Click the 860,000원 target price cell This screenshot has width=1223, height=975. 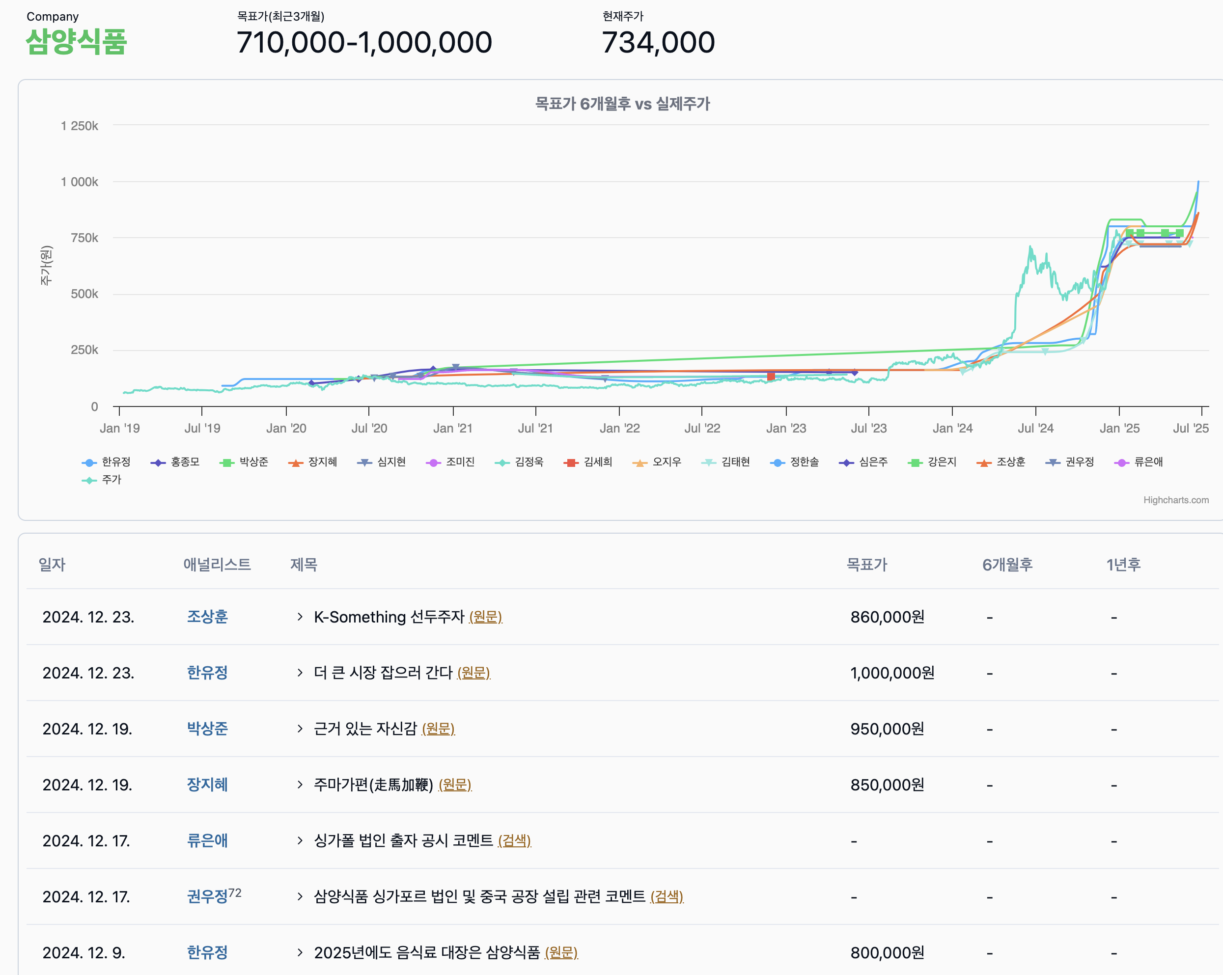pyautogui.click(x=887, y=617)
